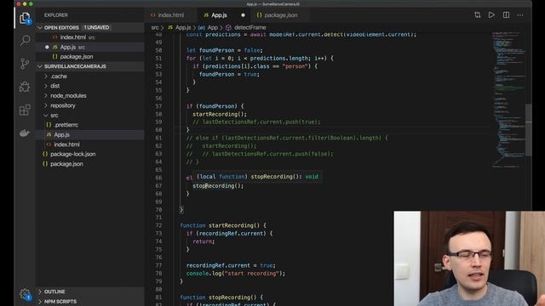Click the console.log start recording line

235,274
